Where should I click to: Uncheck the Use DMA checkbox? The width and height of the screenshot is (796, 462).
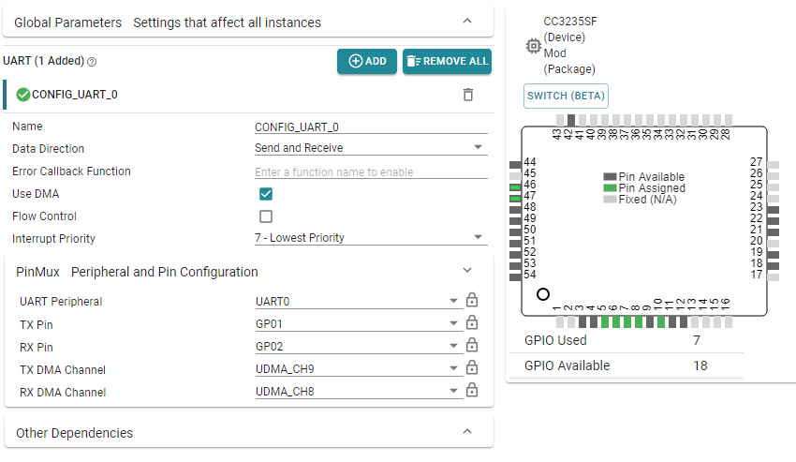266,194
